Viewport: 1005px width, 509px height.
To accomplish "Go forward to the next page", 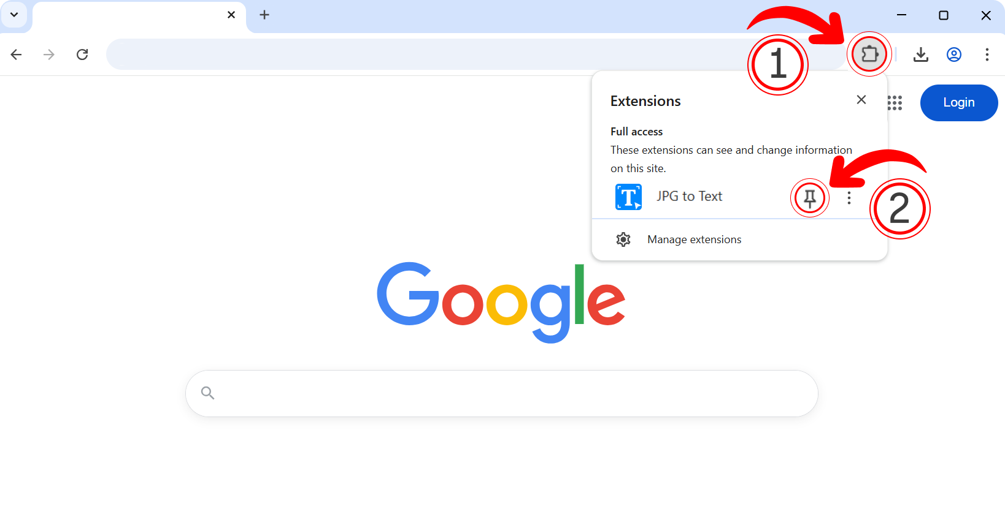I will pos(49,55).
